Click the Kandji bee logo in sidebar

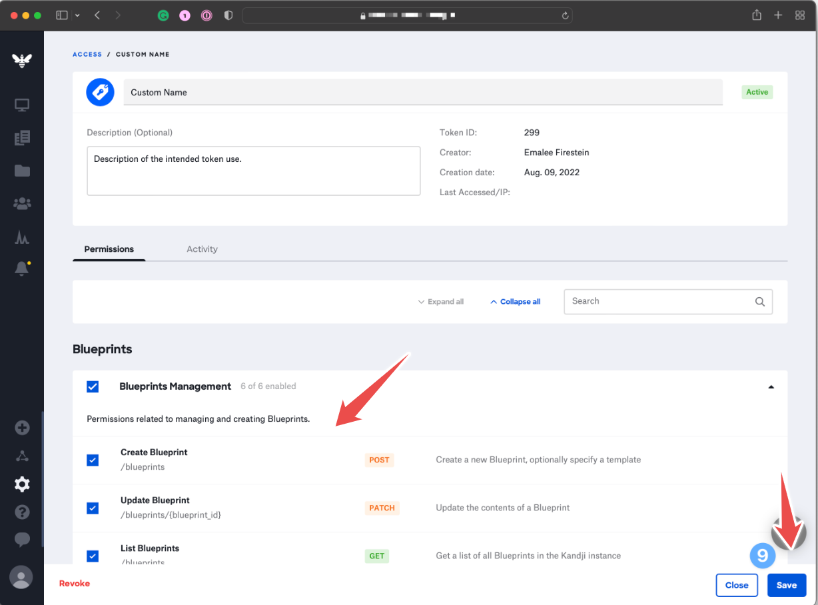point(22,59)
